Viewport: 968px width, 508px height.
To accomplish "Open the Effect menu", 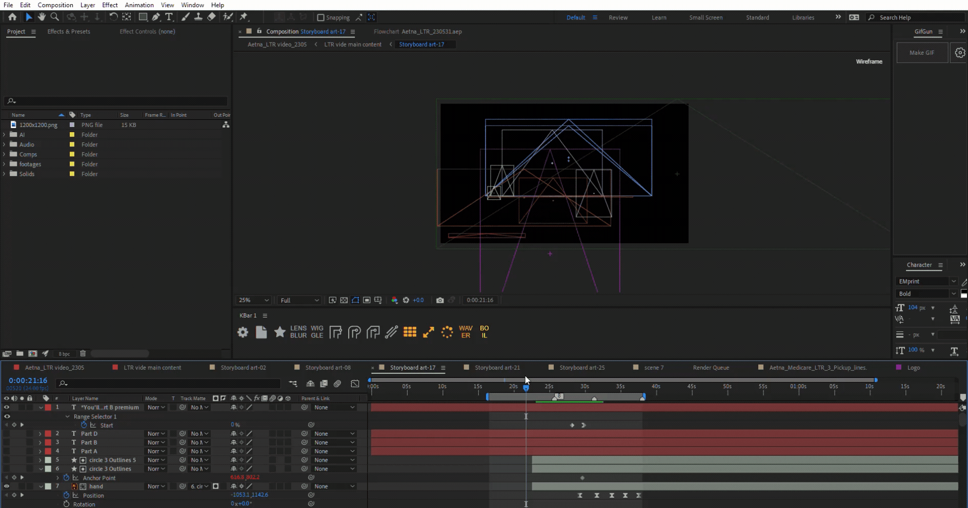I will [110, 5].
